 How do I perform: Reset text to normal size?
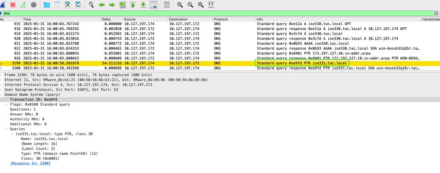[x=201, y=4]
